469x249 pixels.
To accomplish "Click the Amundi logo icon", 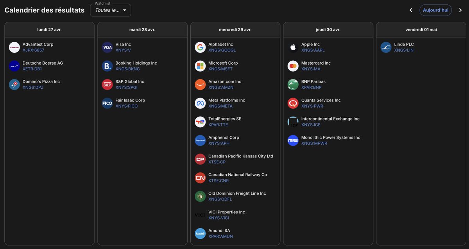I will click(200, 234).
